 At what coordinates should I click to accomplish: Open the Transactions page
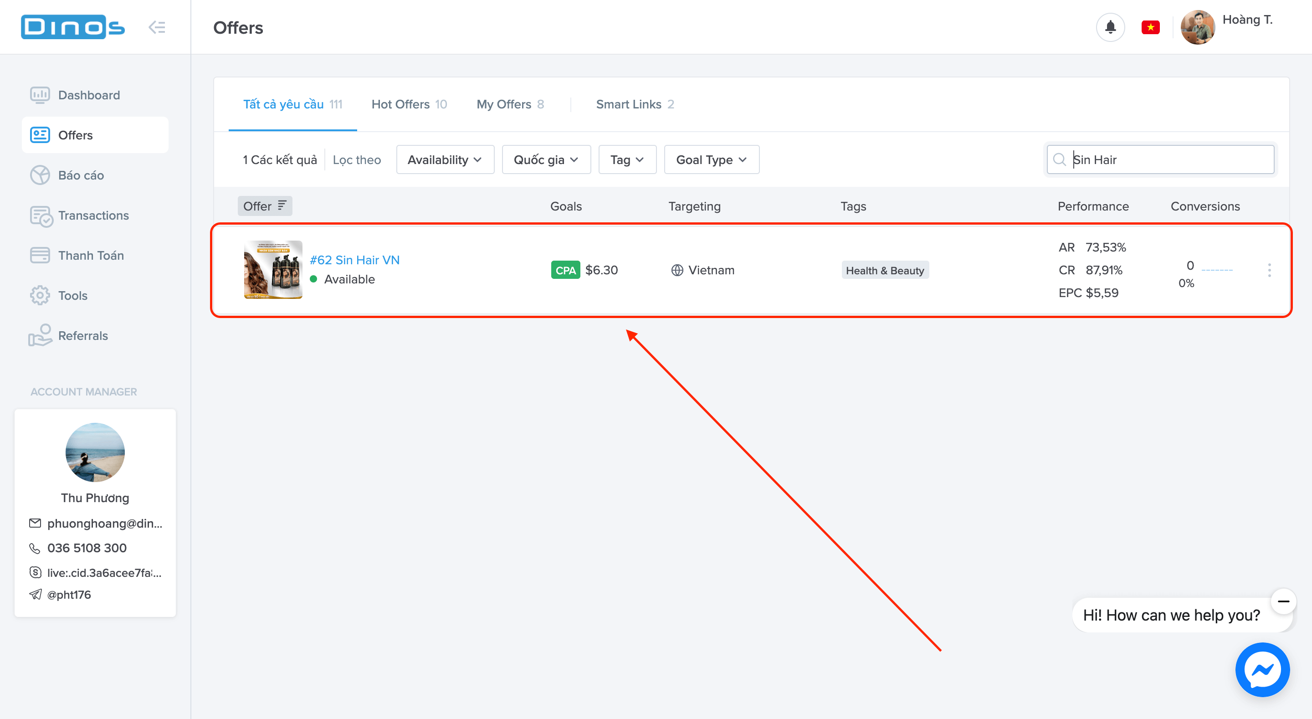pyautogui.click(x=95, y=215)
